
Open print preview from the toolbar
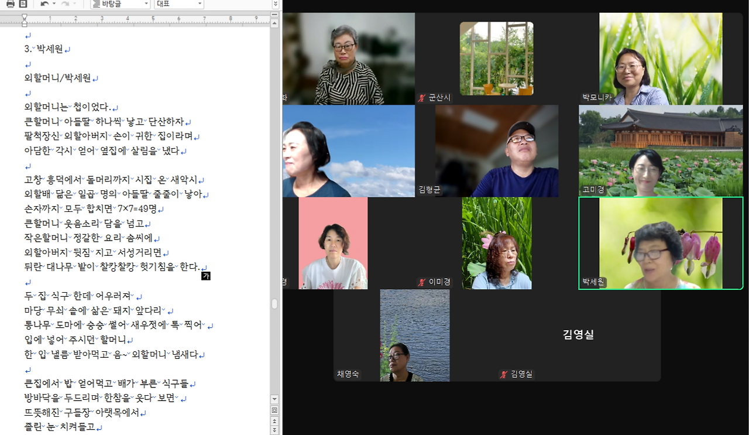[22, 4]
